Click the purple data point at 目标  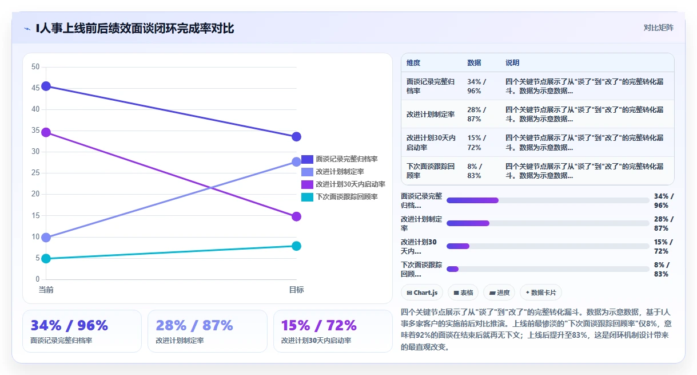[296, 216]
